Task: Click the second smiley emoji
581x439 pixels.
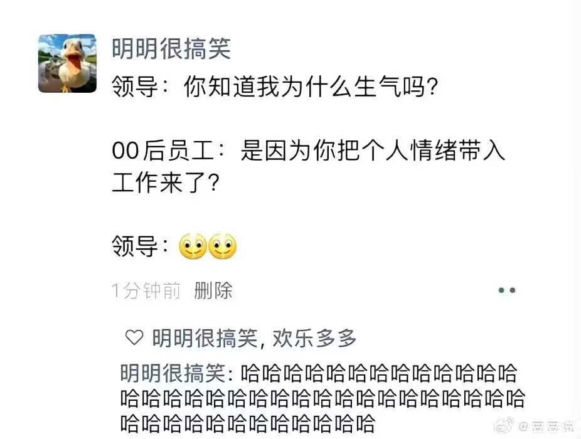Action: click(222, 246)
